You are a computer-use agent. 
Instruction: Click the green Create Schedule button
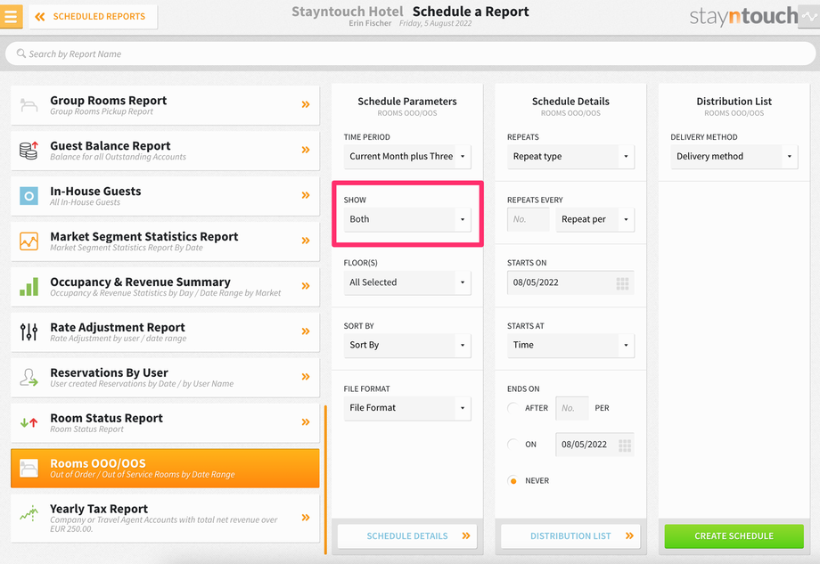[734, 535]
